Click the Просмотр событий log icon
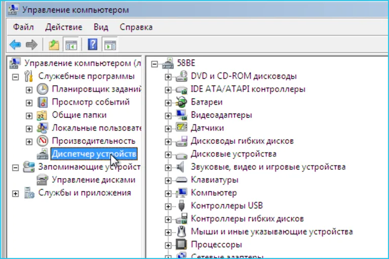 [x=43, y=102]
